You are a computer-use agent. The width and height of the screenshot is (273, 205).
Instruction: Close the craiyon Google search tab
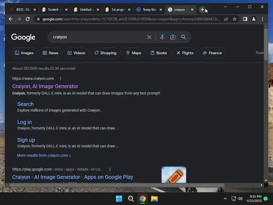tap(192, 10)
